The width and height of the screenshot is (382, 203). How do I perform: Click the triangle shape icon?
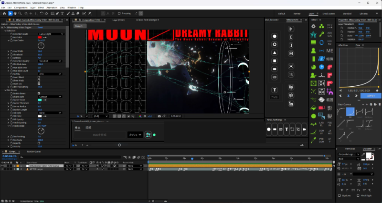[x=275, y=53]
